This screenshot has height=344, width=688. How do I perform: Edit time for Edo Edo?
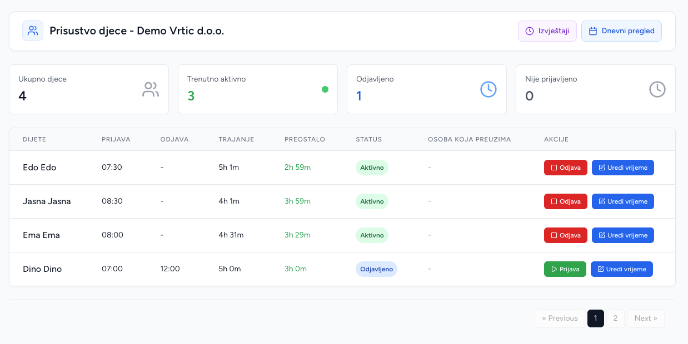[623, 168]
